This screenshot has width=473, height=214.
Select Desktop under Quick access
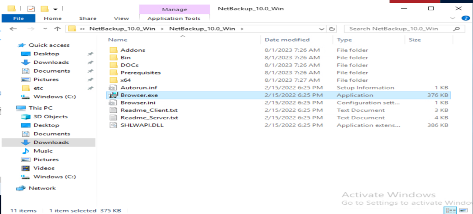coord(46,54)
